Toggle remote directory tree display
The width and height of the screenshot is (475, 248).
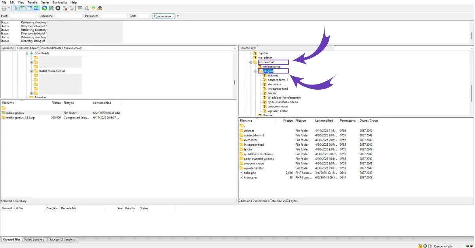tap(29, 8)
